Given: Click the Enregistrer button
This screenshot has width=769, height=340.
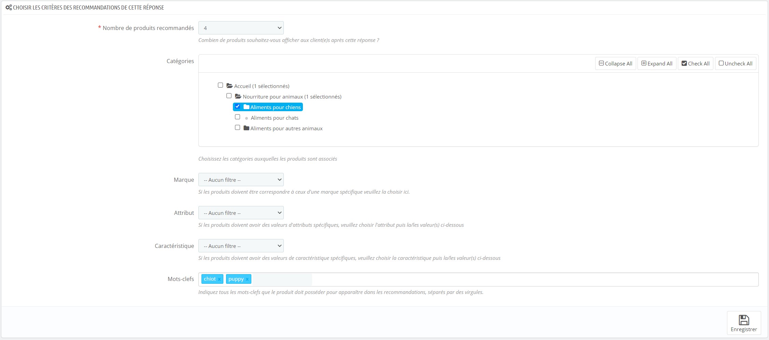Looking at the screenshot, I should tap(744, 323).
